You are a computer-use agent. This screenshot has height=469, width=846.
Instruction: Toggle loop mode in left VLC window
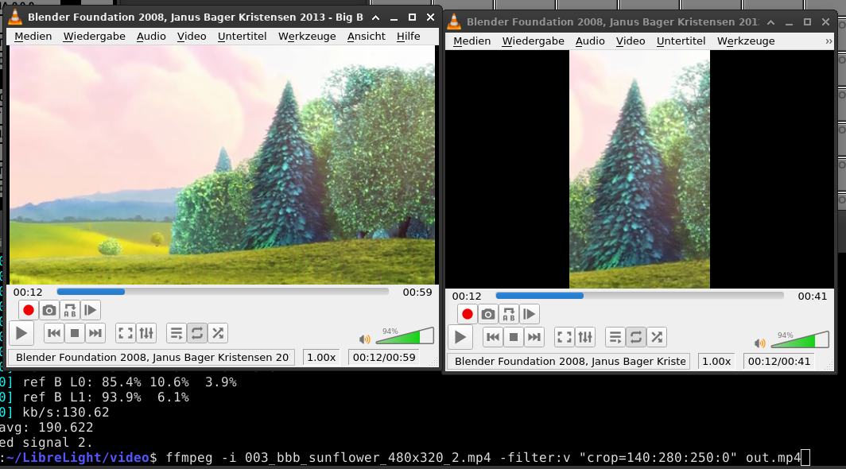tap(197, 333)
